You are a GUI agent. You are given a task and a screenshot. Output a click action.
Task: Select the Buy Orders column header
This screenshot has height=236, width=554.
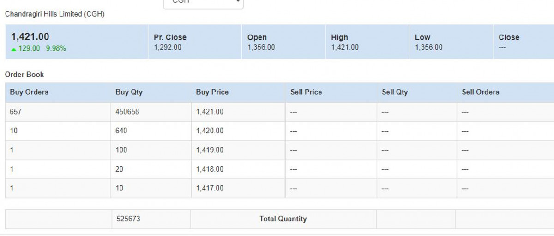coord(29,92)
